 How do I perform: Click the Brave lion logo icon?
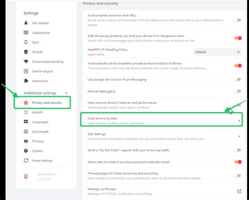pyautogui.click(x=26, y=176)
